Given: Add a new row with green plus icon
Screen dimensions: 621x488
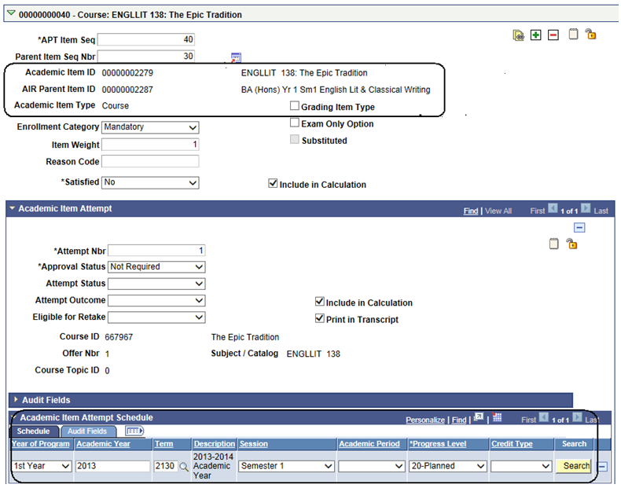Looking at the screenshot, I should coord(536,35).
